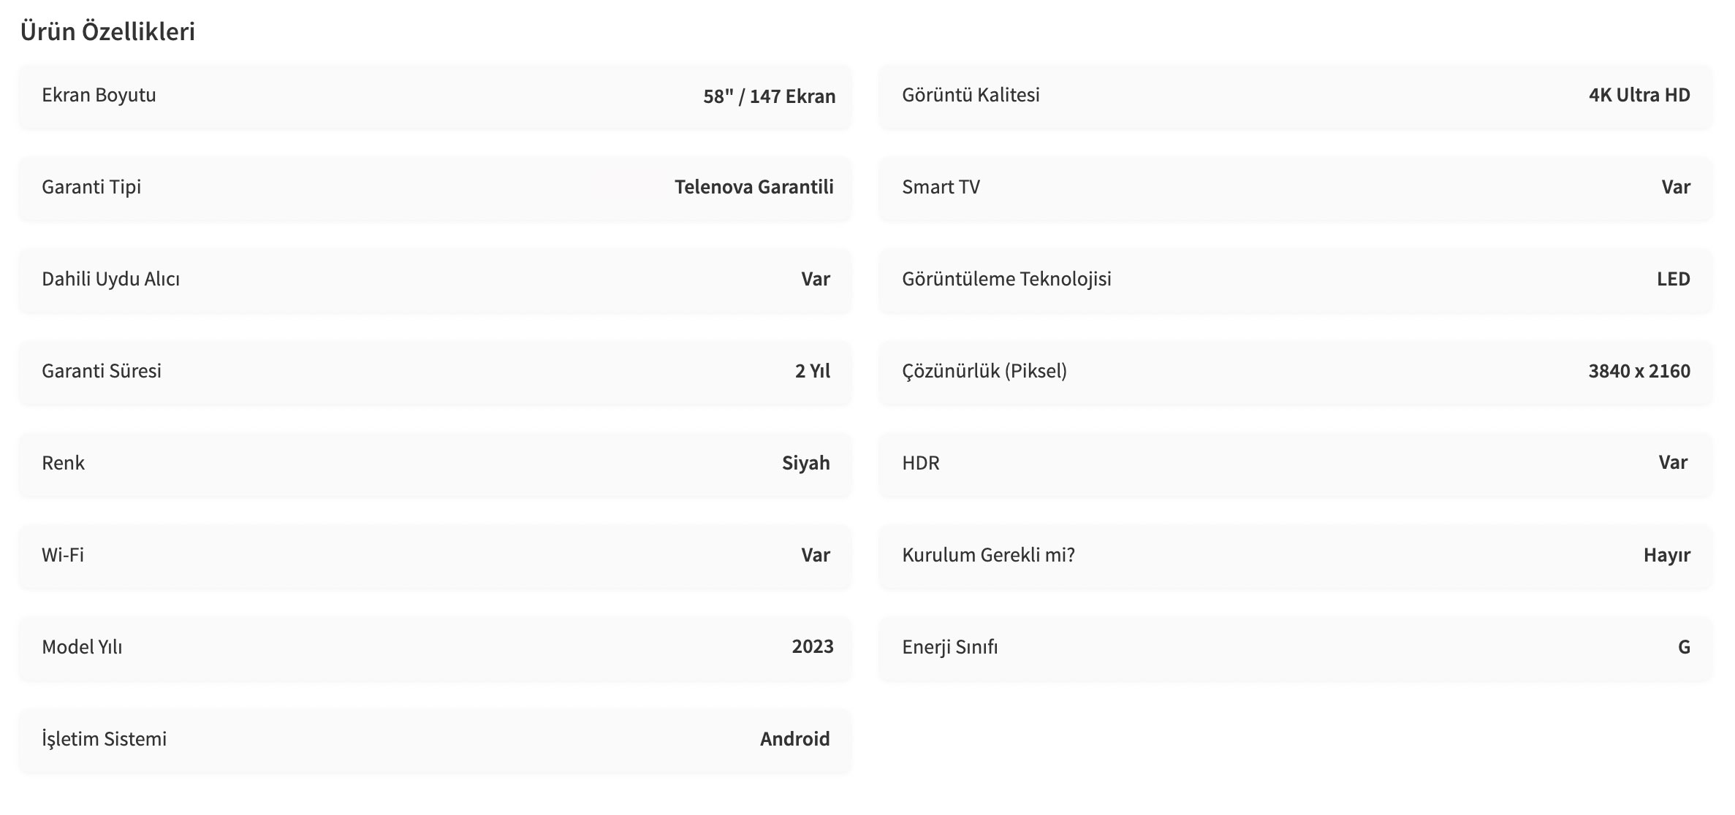This screenshot has width=1735, height=815.
Task: Select the HDR specification row
Action: pos(1295,464)
